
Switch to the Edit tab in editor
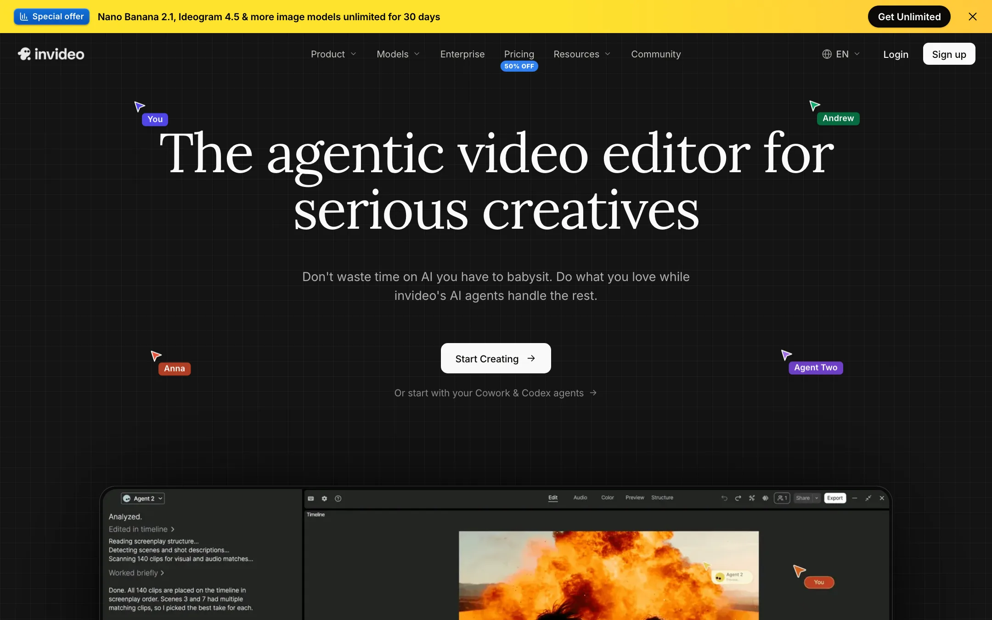point(553,498)
